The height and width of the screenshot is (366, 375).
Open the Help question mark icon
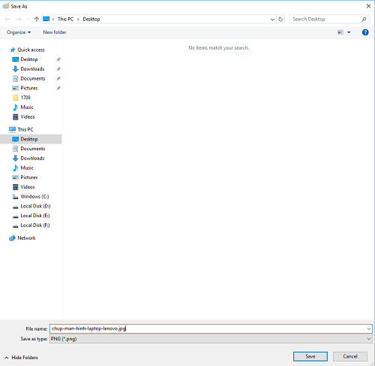click(365, 32)
